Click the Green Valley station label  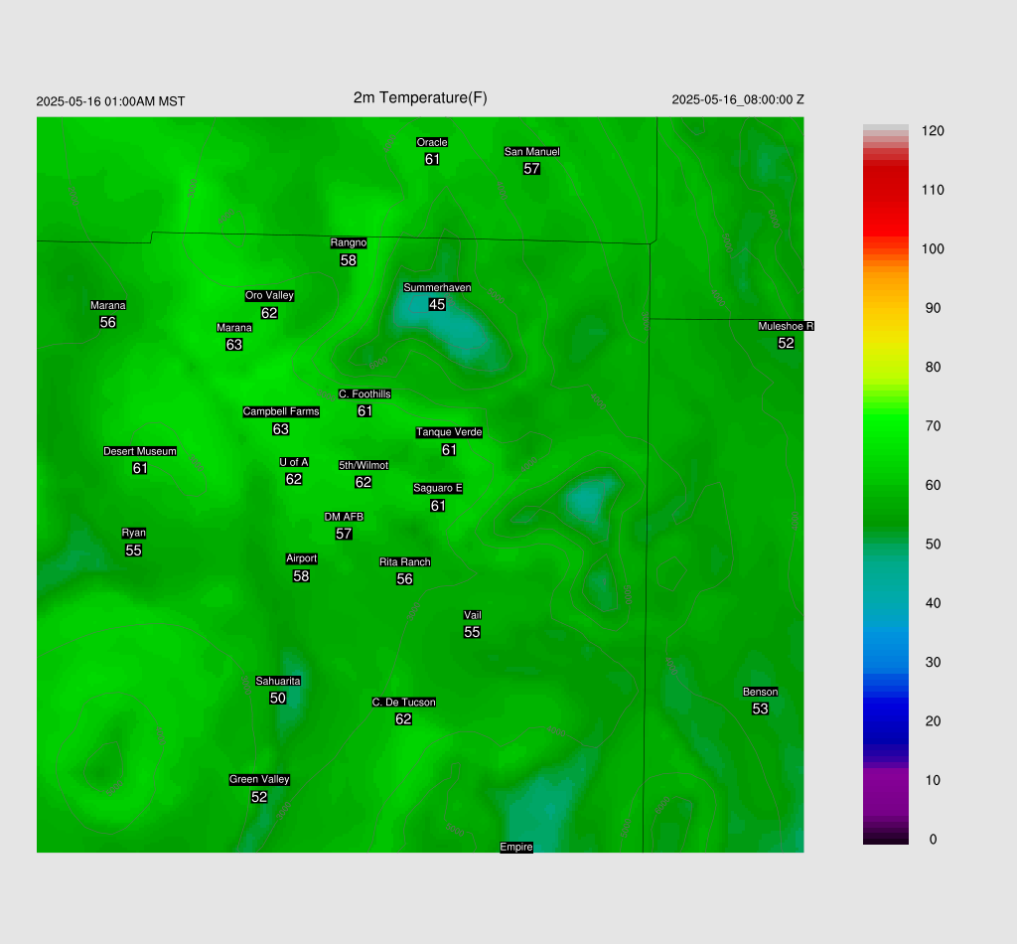tap(259, 780)
